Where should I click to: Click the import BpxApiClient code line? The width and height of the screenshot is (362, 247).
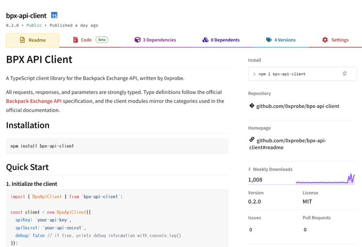(67, 197)
